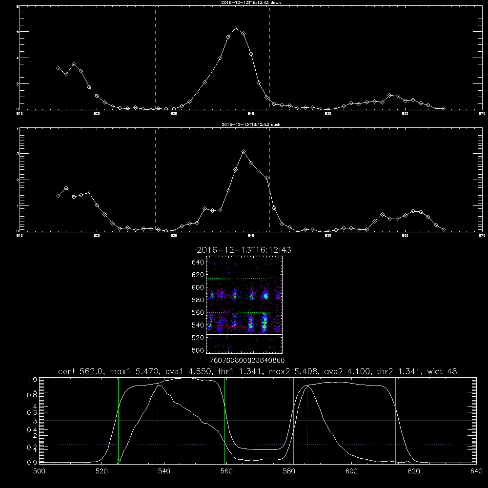Click the leftmost green vertical line in bottom plot
Screen dimensions: 488x488
click(118, 421)
